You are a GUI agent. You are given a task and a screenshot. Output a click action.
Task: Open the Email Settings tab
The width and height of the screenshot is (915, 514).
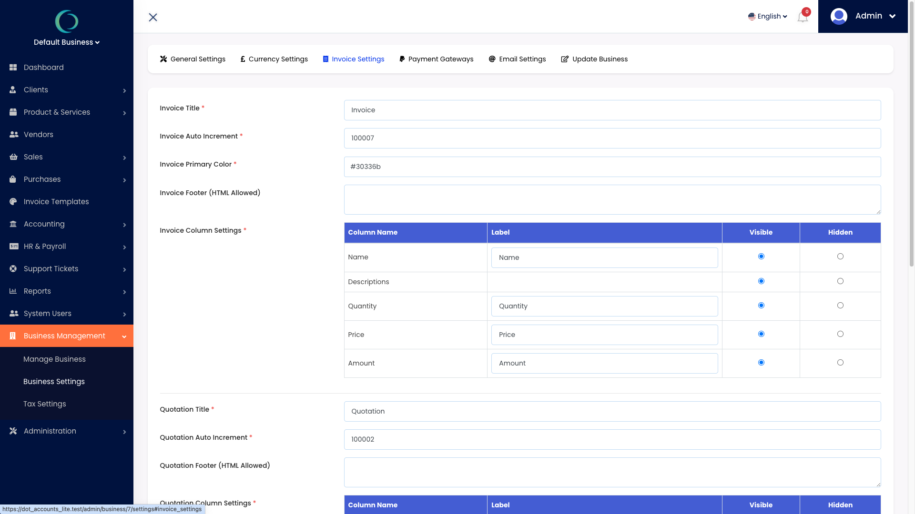pyautogui.click(x=517, y=59)
